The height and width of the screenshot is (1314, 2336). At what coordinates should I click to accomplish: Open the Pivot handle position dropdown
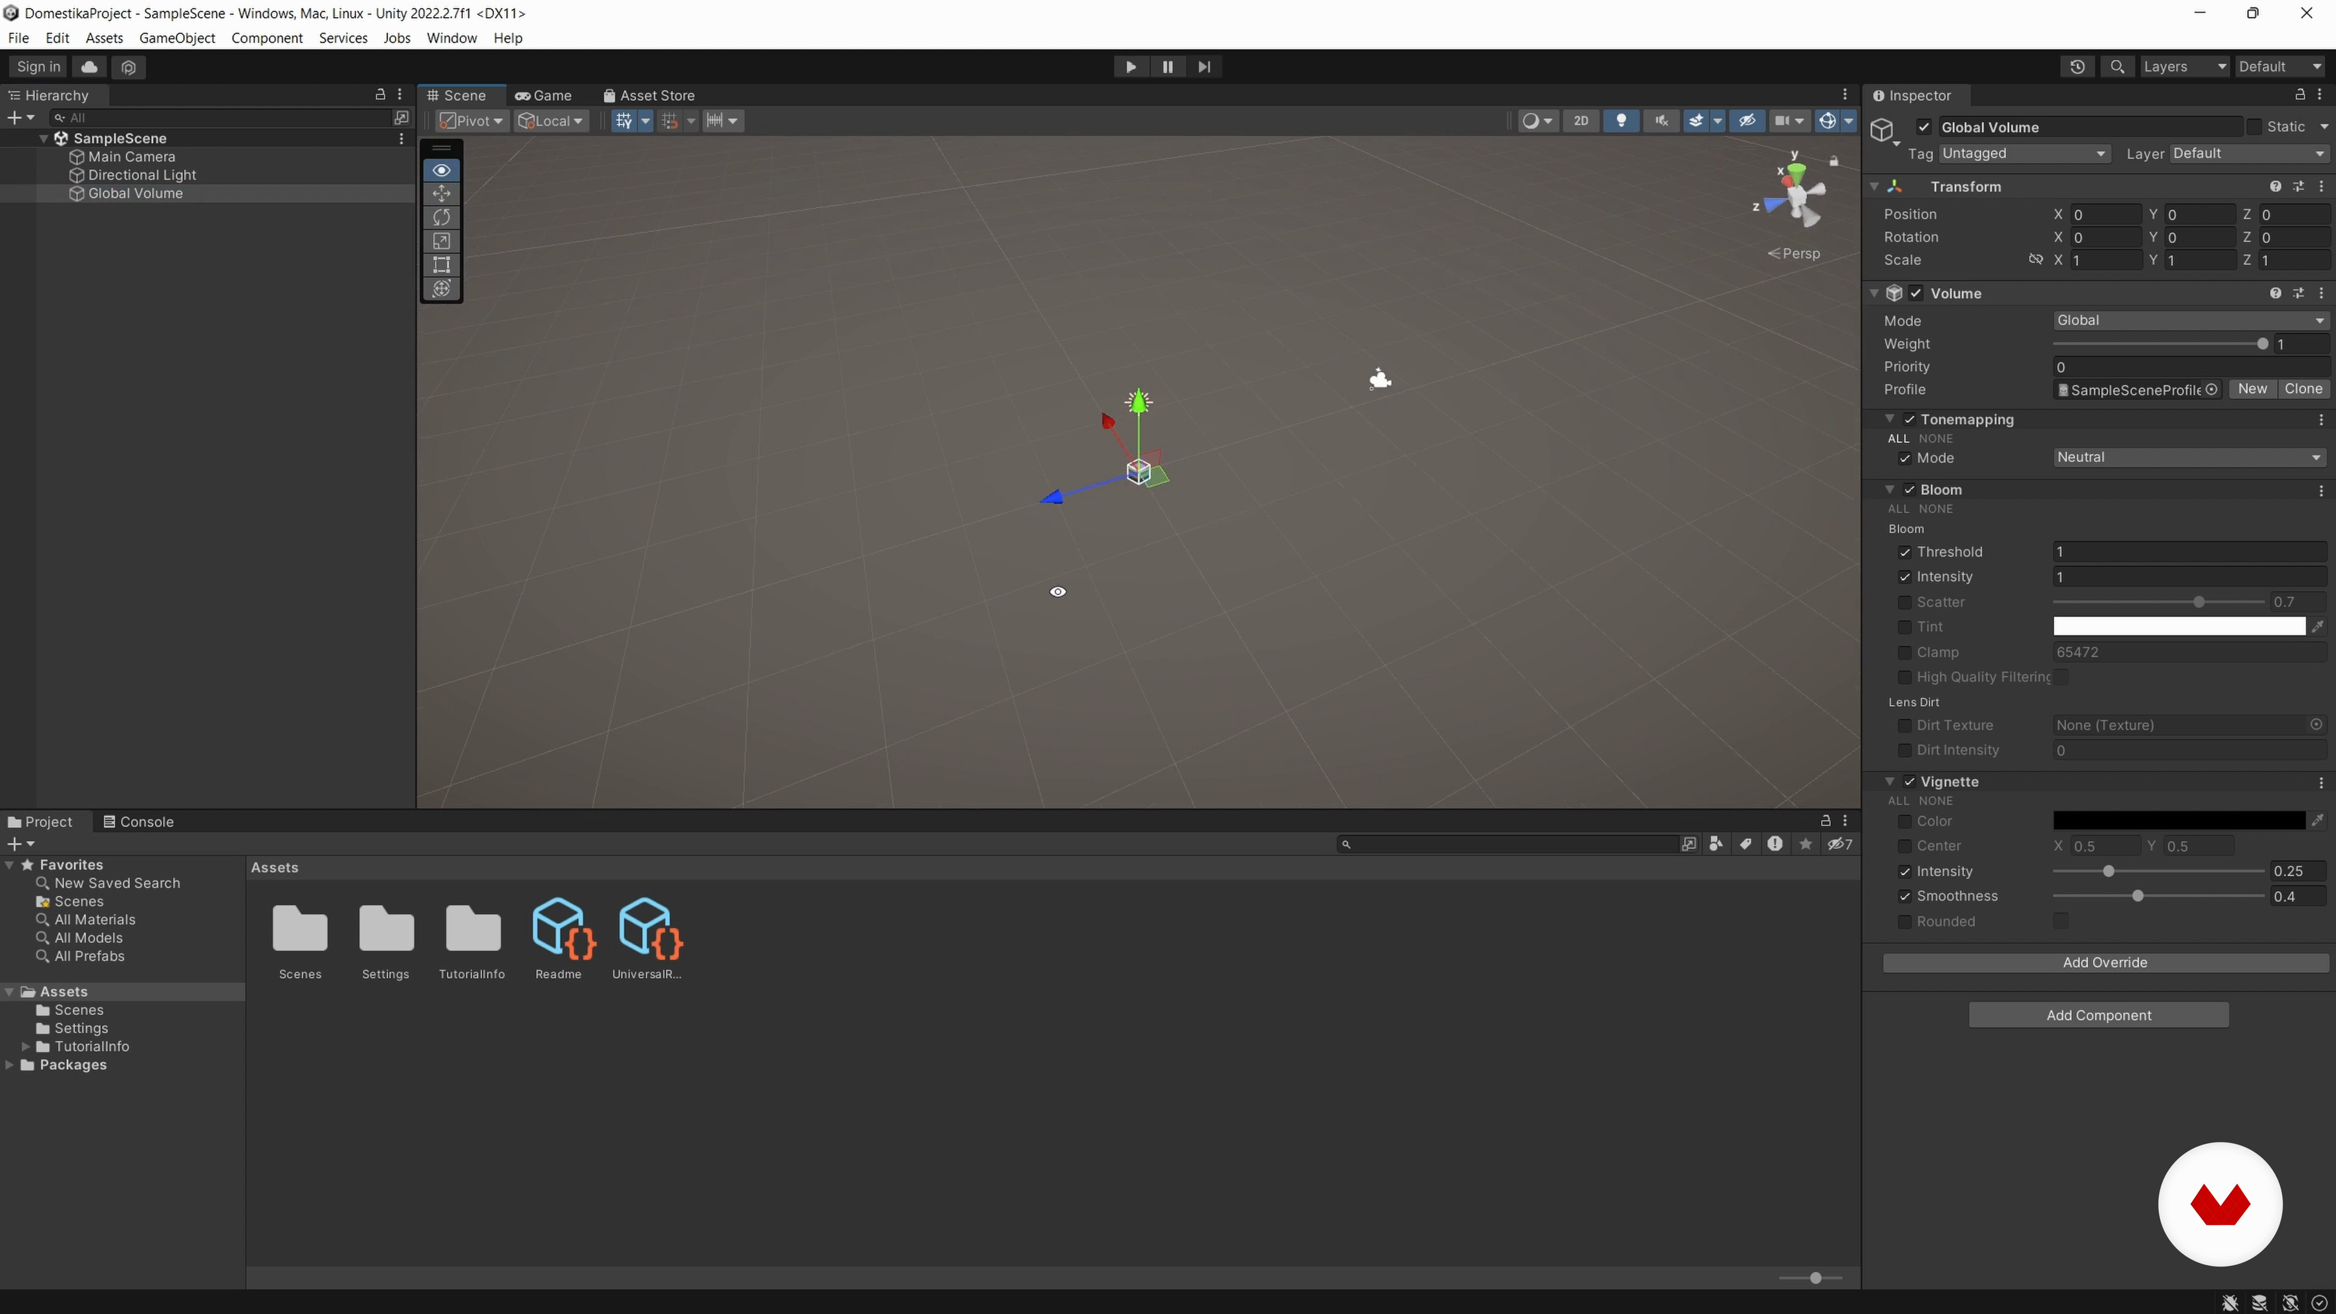pyautogui.click(x=471, y=120)
